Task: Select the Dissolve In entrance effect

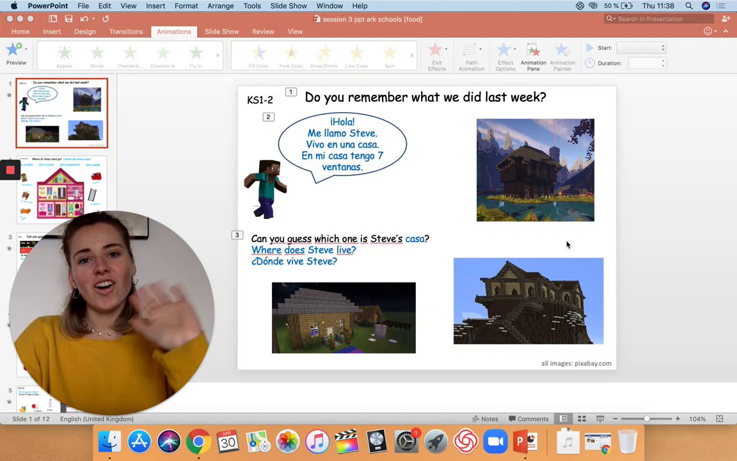Action: coord(162,56)
